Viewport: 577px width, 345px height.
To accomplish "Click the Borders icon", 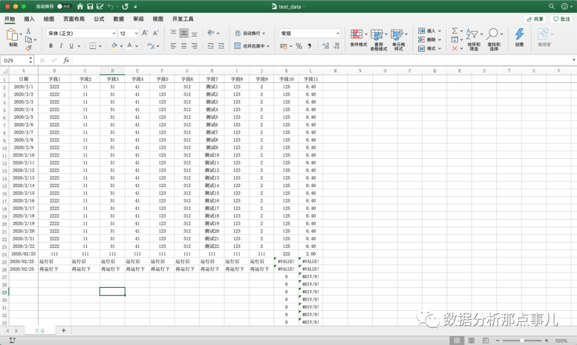I will click(93, 46).
